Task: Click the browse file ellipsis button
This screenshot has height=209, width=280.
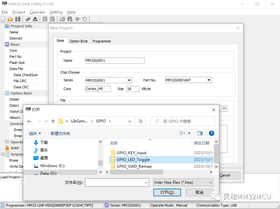Action: tap(224, 108)
